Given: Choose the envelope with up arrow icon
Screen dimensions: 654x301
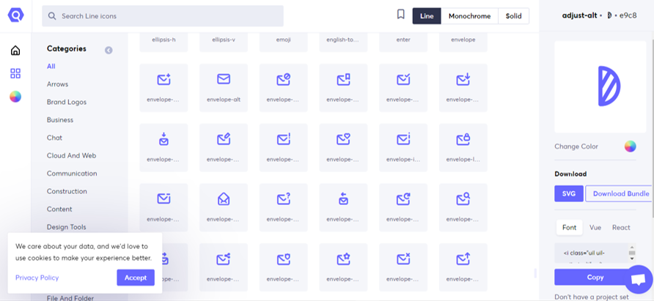Looking at the screenshot, I should [463, 267].
